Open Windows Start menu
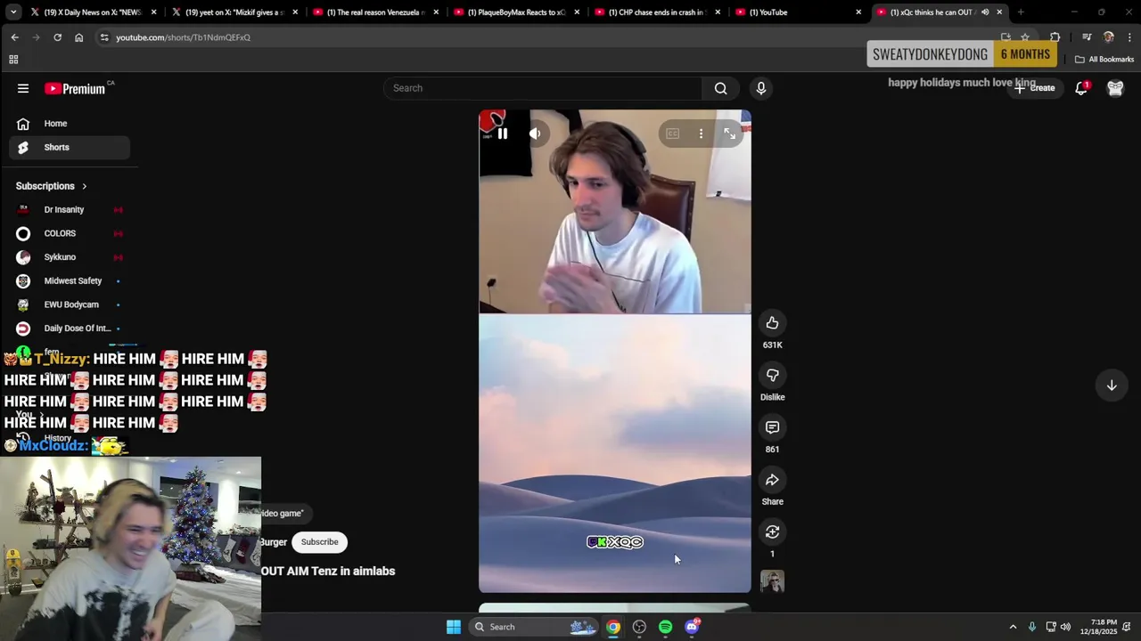Screen dimensions: 1141x641 coord(453,627)
